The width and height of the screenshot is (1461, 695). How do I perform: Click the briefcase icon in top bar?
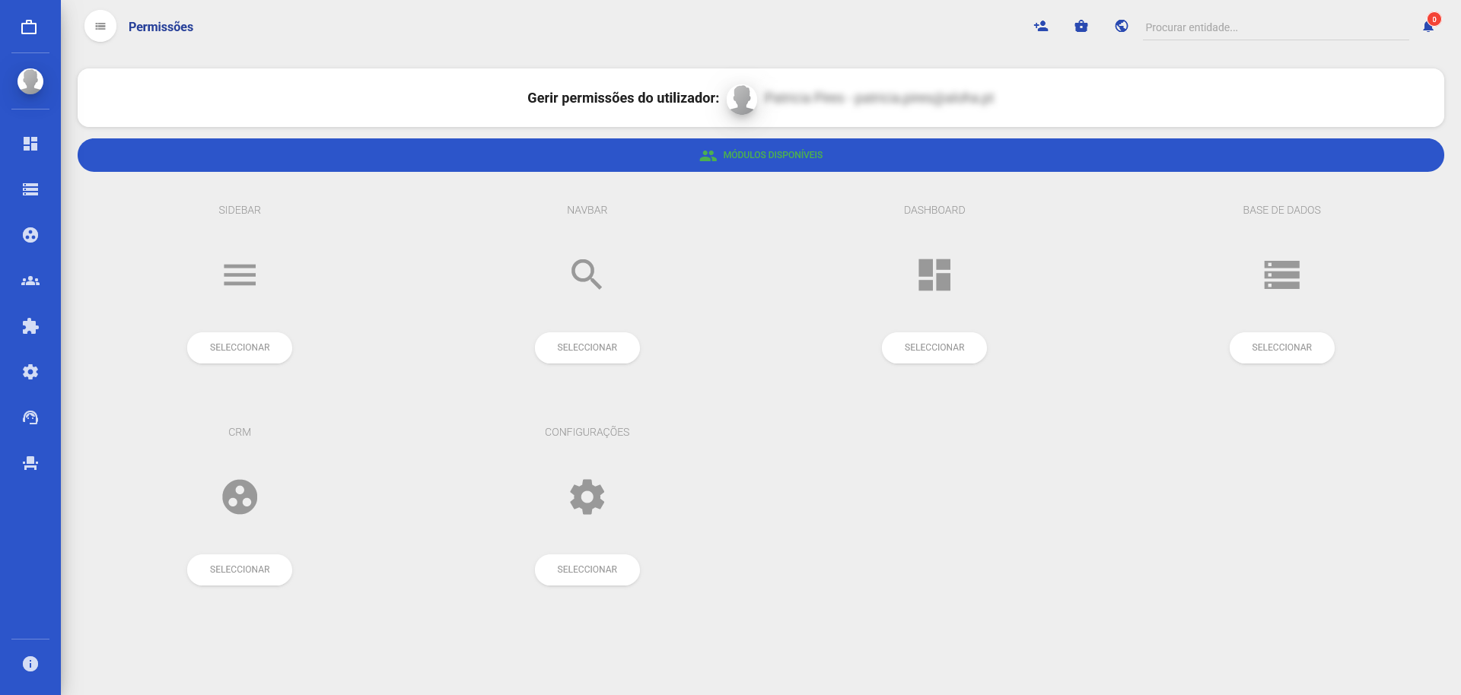click(x=1081, y=27)
